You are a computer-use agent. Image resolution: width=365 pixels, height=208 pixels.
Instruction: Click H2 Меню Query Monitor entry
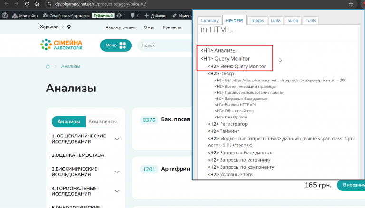point(237,66)
